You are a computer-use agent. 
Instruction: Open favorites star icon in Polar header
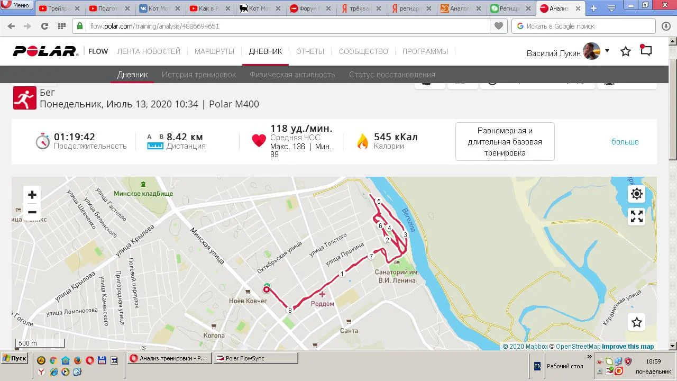[x=626, y=51]
